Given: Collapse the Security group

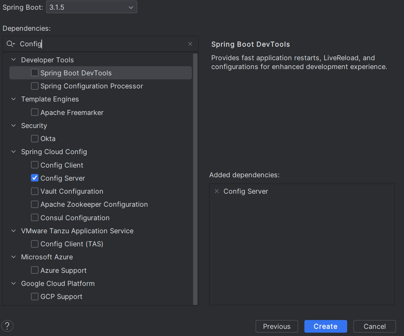Looking at the screenshot, I should coord(13,125).
